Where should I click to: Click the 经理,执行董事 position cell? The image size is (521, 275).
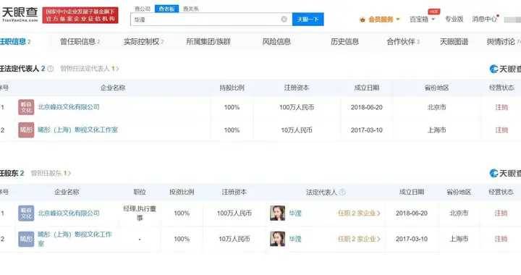140,213
